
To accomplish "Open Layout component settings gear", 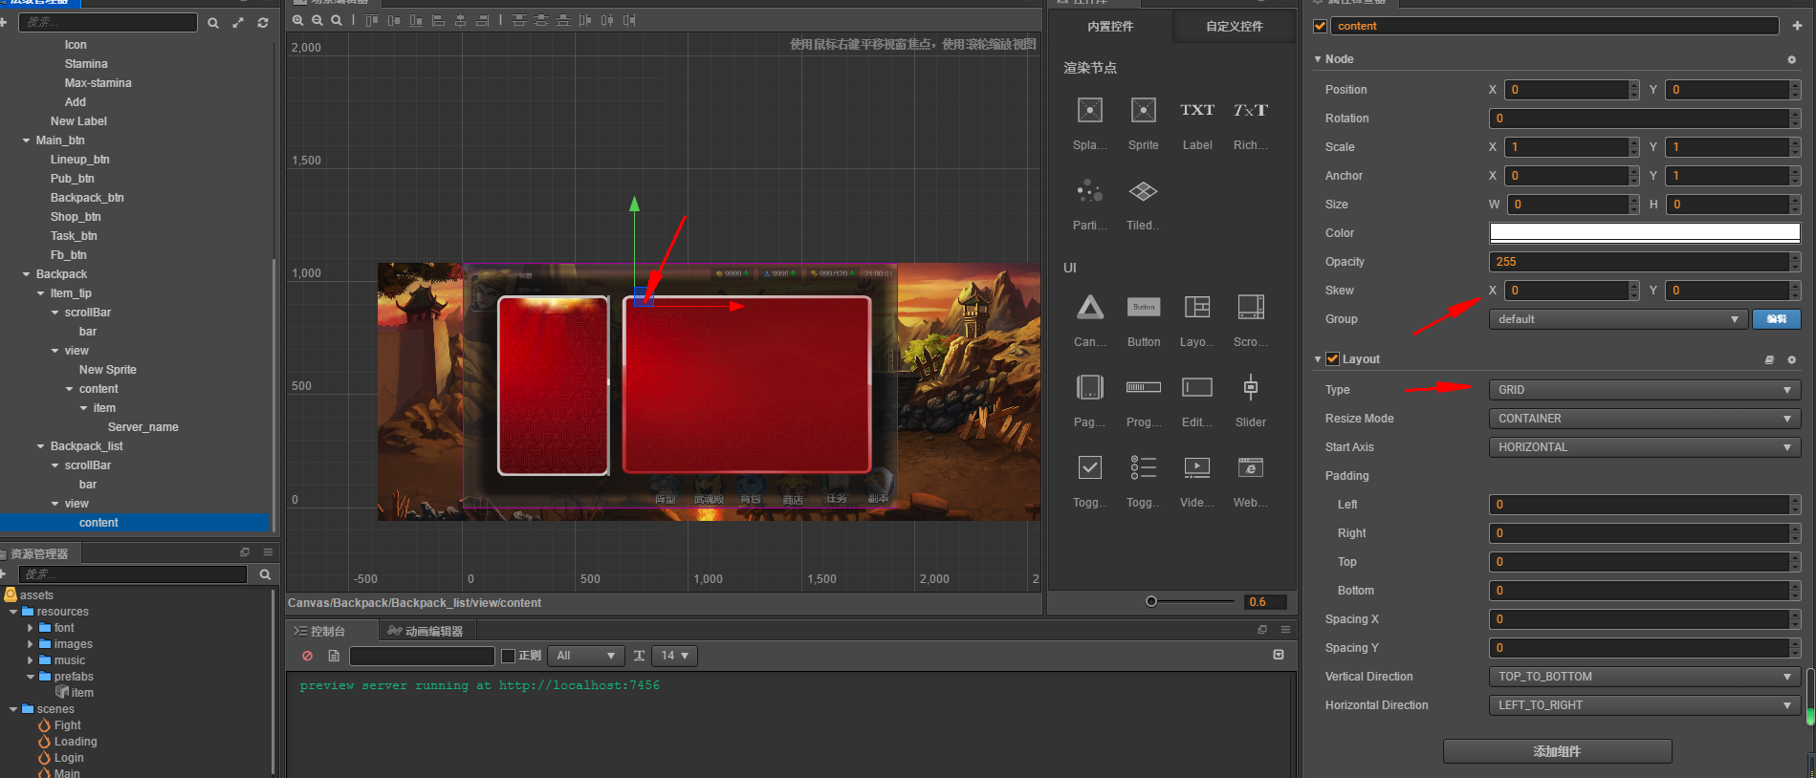I will point(1791,359).
